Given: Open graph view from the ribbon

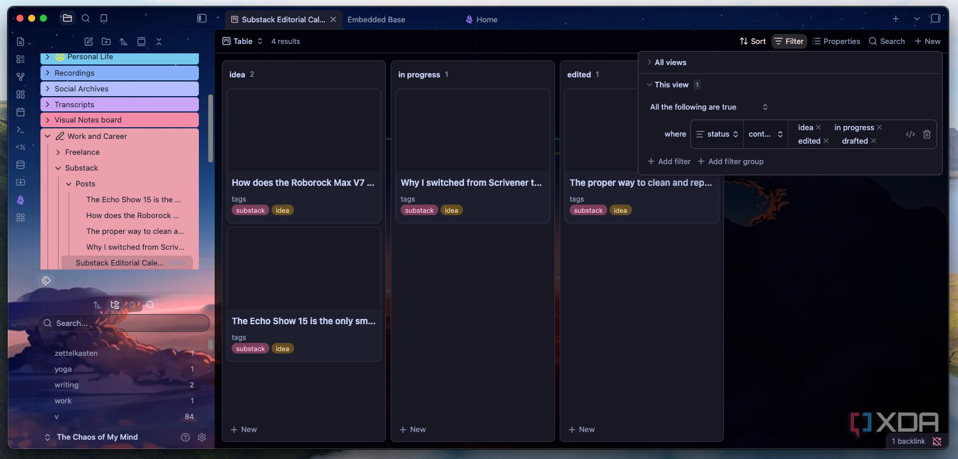Looking at the screenshot, I should coord(21,77).
